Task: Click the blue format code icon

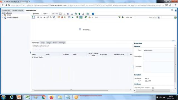Action: click(x=69, y=17)
